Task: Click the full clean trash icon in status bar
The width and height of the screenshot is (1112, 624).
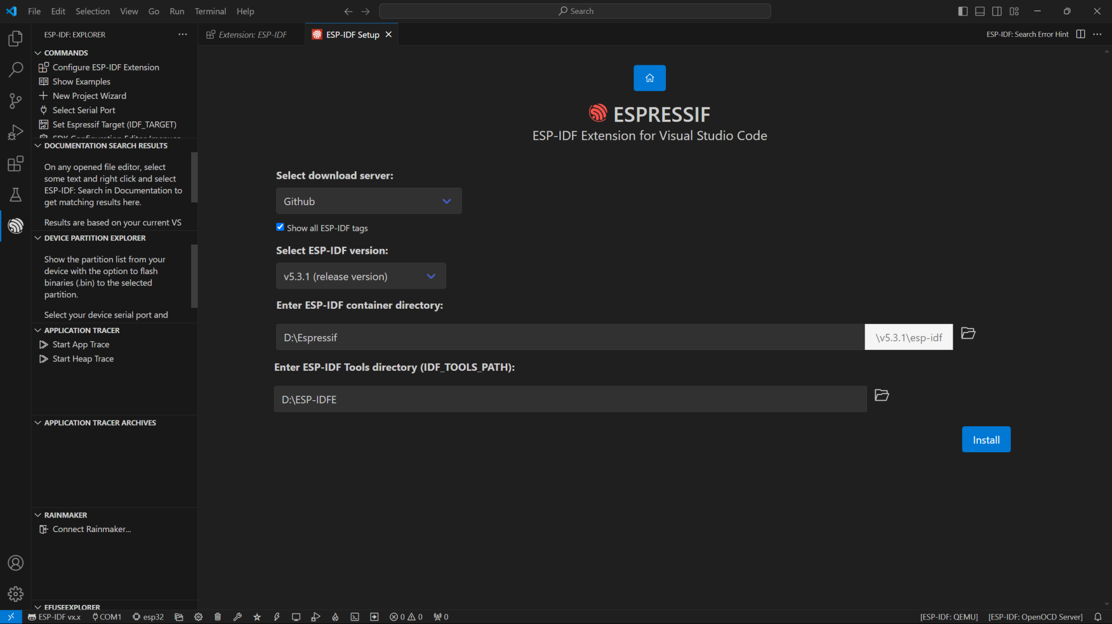Action: pyautogui.click(x=218, y=617)
